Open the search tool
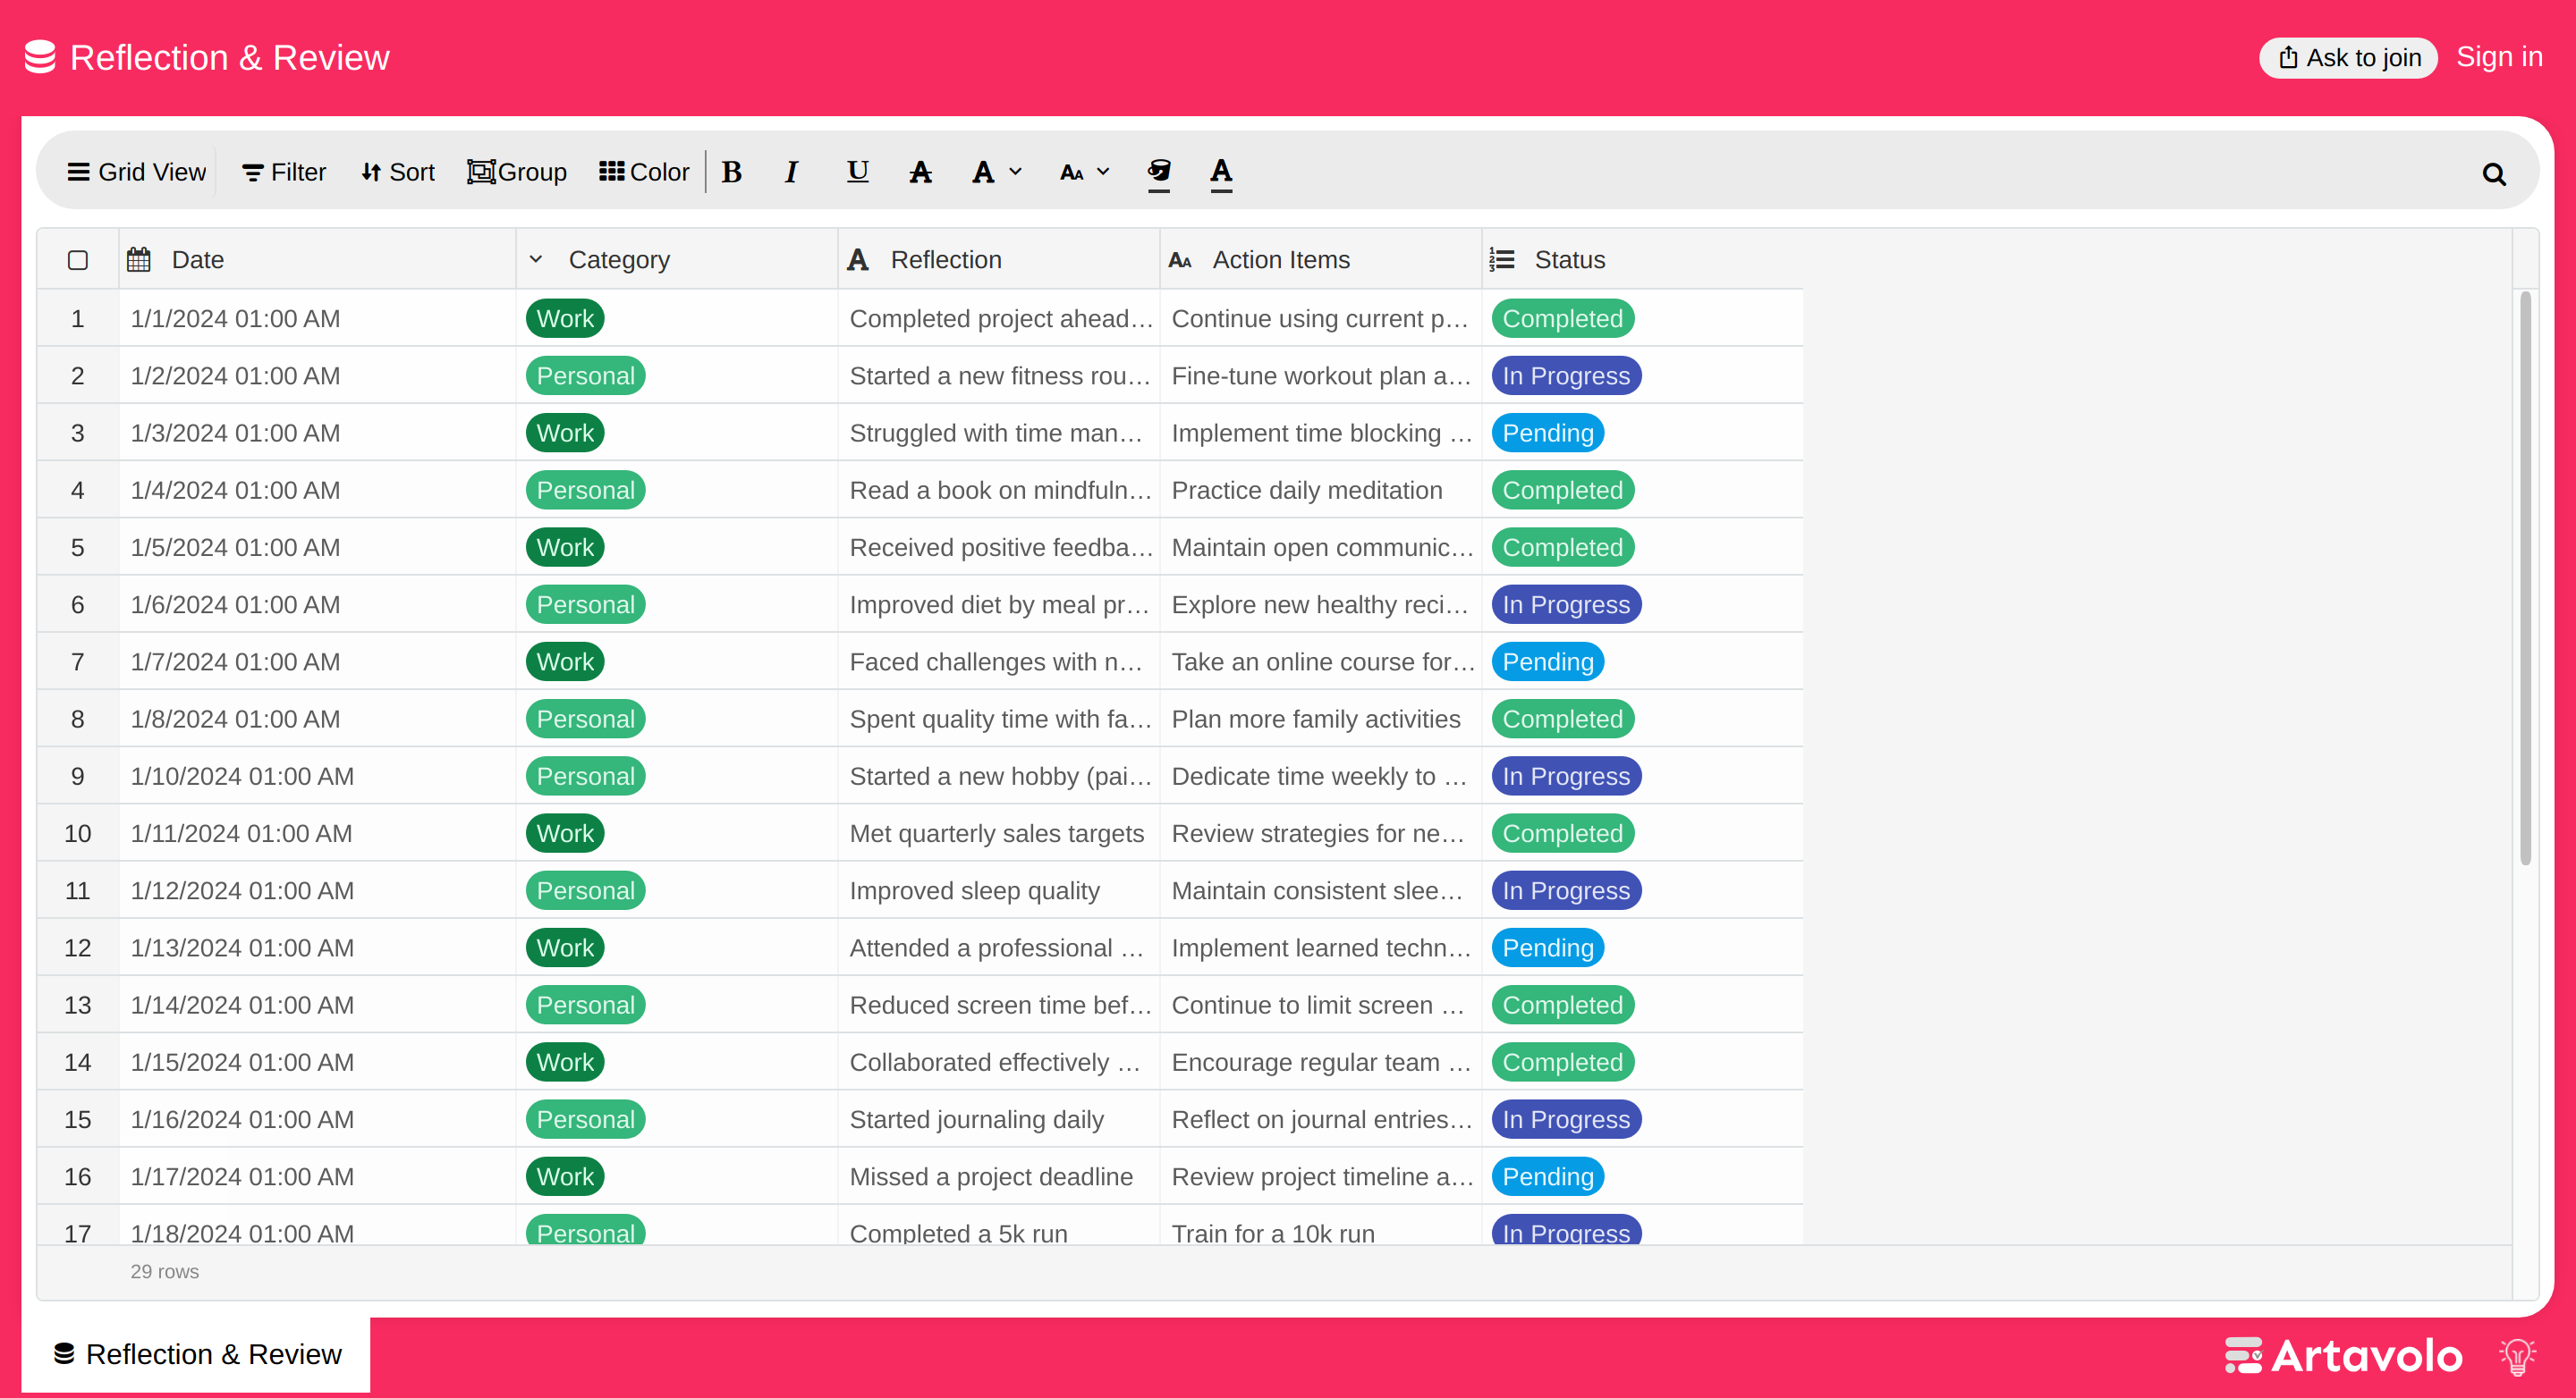The image size is (2576, 1398). [x=2494, y=174]
